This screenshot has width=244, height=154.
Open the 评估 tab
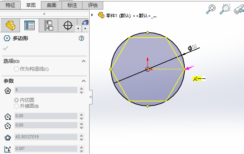coord(93,5)
